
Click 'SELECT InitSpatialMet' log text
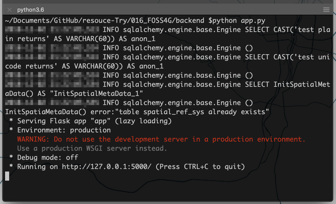point(287,84)
